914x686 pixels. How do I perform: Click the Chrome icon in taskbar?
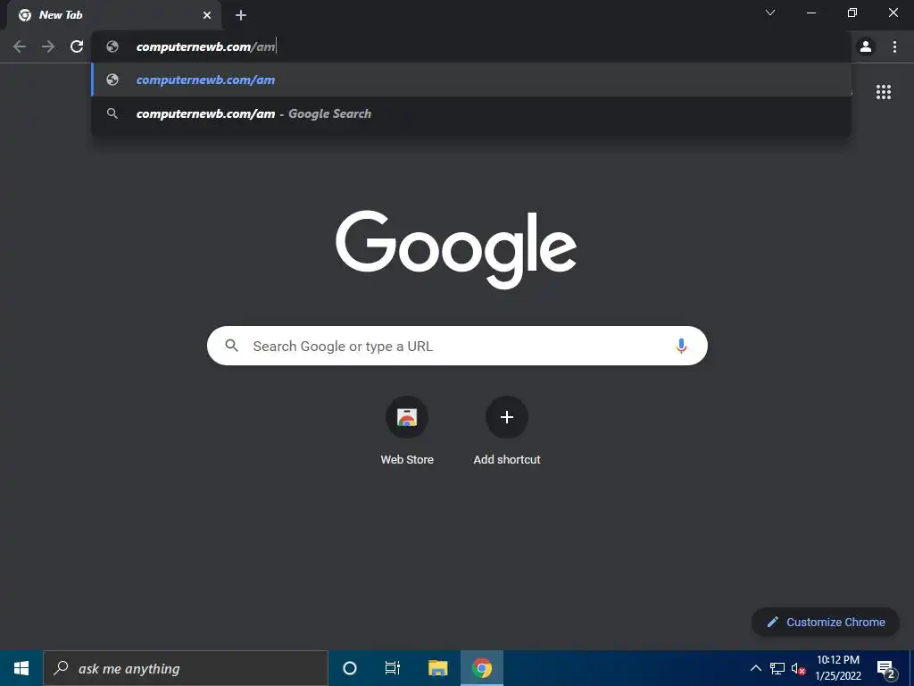point(481,668)
